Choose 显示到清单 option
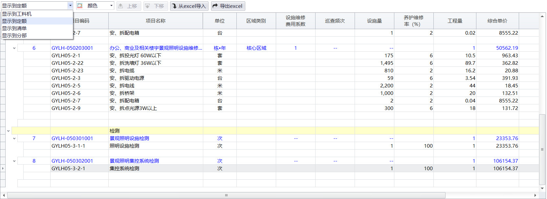 (x=14, y=28)
